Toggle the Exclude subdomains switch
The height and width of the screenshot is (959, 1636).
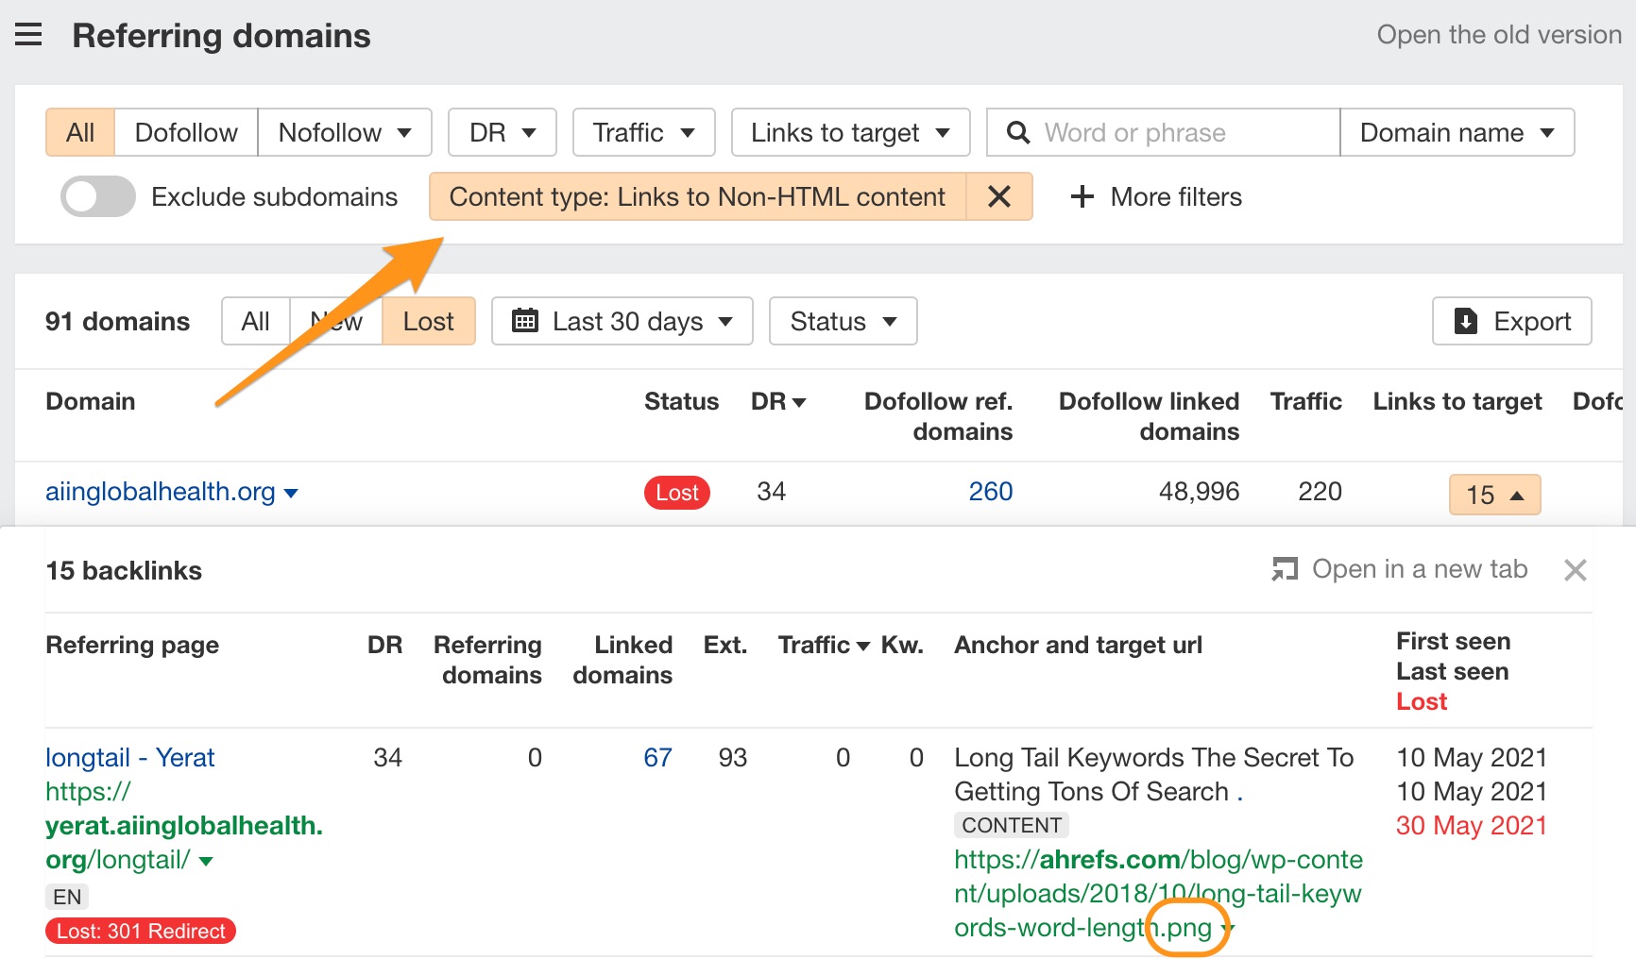(97, 196)
